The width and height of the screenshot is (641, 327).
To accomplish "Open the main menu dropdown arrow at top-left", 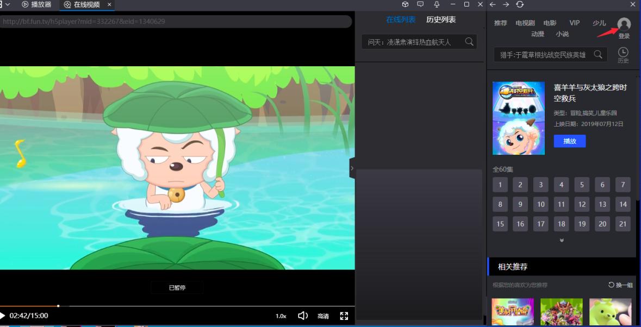I will pyautogui.click(x=8, y=4).
